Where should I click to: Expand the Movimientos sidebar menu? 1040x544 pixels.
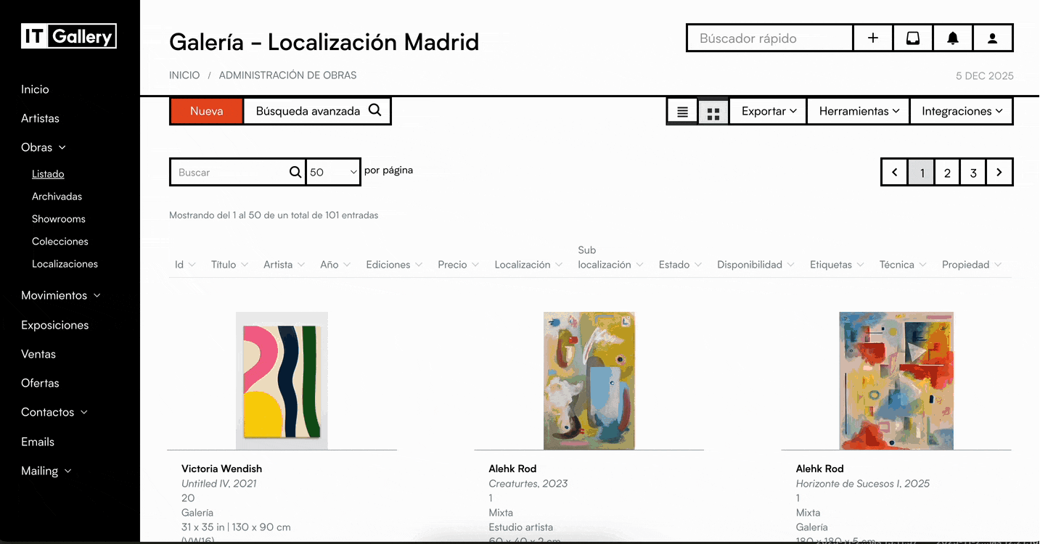(61, 295)
